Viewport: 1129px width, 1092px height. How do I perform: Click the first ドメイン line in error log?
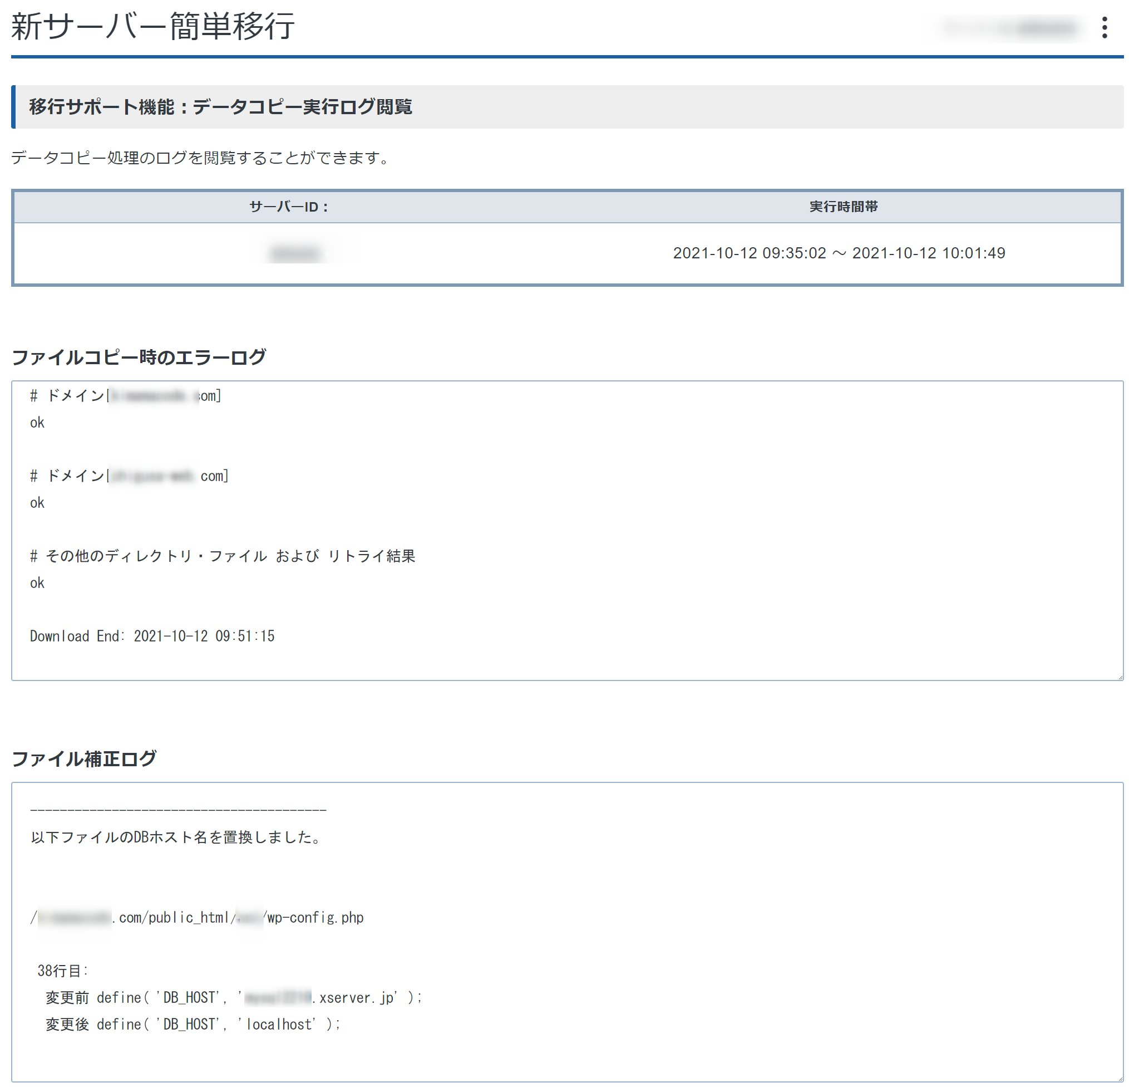126,395
